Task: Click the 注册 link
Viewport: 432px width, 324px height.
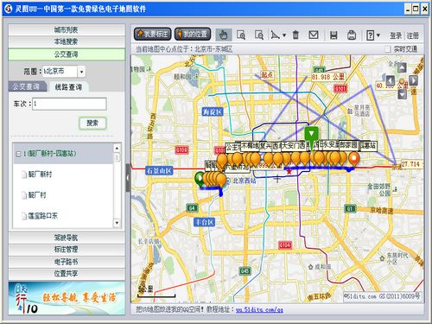Action: pyautogui.click(x=413, y=35)
